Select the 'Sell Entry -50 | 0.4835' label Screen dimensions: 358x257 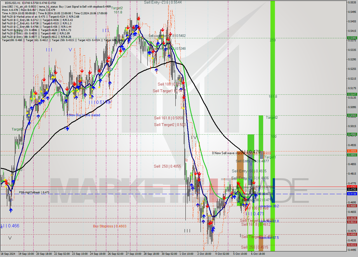point(249,171)
